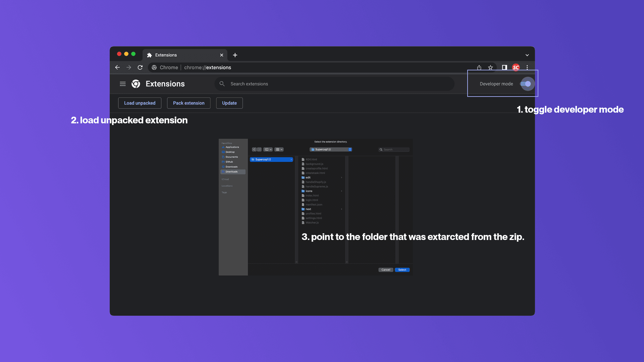Click the Update button

coord(229,103)
